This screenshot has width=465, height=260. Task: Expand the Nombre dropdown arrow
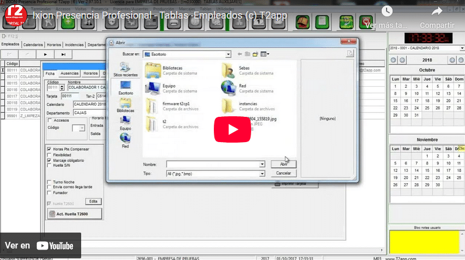(262, 164)
